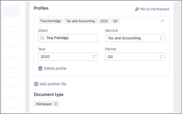182x114 pixels.
Task: Click the Pin to Permanent link text
Action: (x=155, y=9)
